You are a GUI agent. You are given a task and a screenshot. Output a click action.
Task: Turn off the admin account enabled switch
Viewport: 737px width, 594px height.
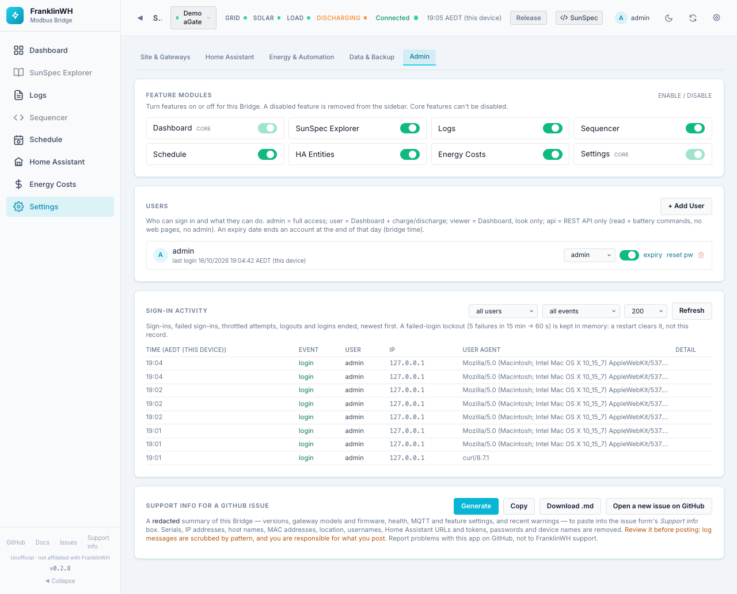click(x=629, y=255)
